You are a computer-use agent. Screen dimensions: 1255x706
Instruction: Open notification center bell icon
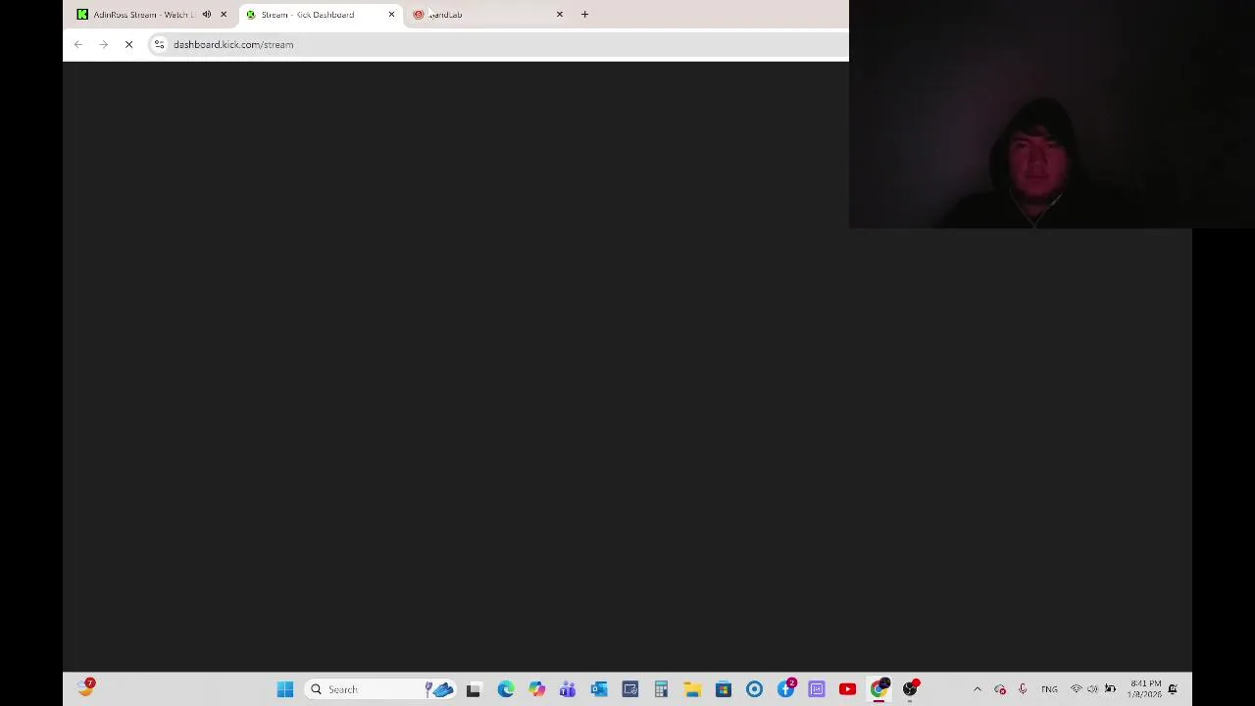tap(1173, 689)
